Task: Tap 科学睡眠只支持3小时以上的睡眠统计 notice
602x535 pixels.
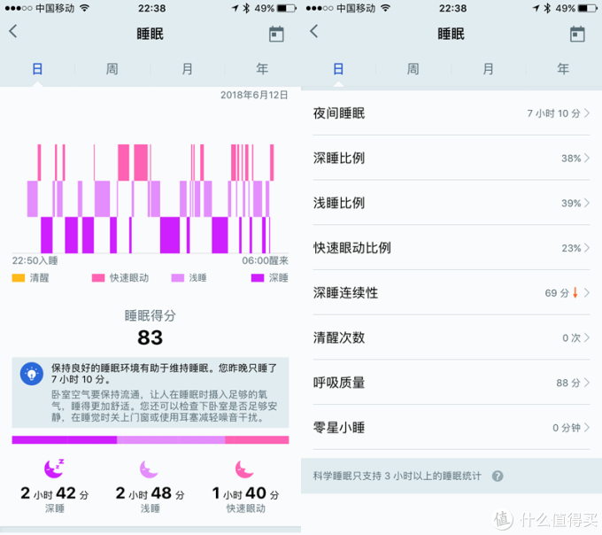Action: tap(397, 477)
